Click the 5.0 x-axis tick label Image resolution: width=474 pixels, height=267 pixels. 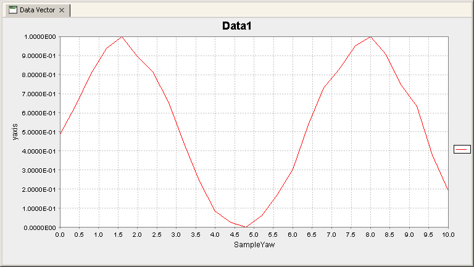[254, 235]
